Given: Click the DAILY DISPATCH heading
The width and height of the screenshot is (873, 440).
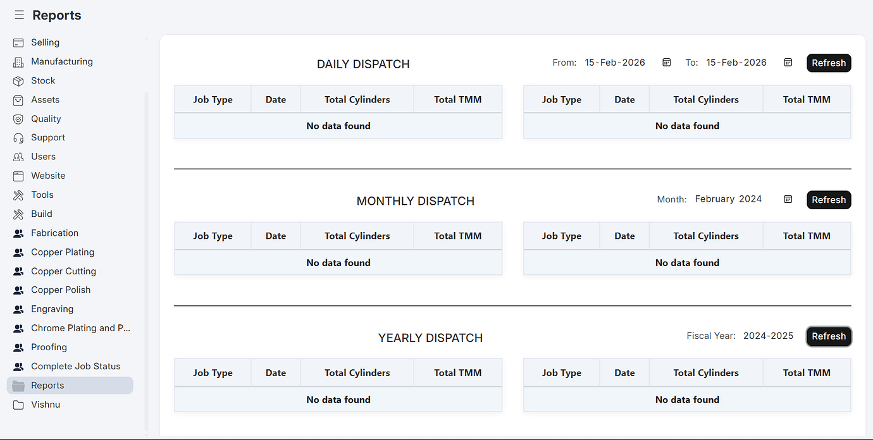Looking at the screenshot, I should click(x=363, y=64).
